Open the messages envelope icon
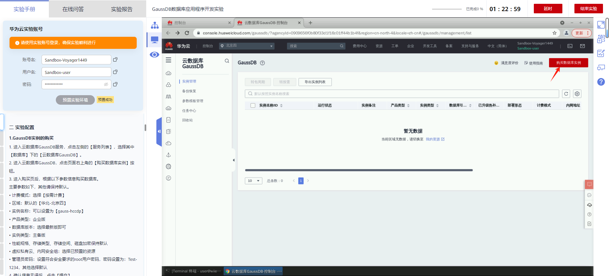 pyautogui.click(x=582, y=46)
